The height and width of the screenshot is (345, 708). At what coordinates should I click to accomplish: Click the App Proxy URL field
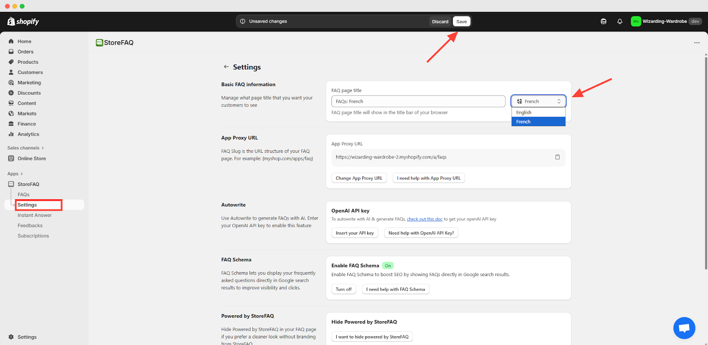coord(448,157)
